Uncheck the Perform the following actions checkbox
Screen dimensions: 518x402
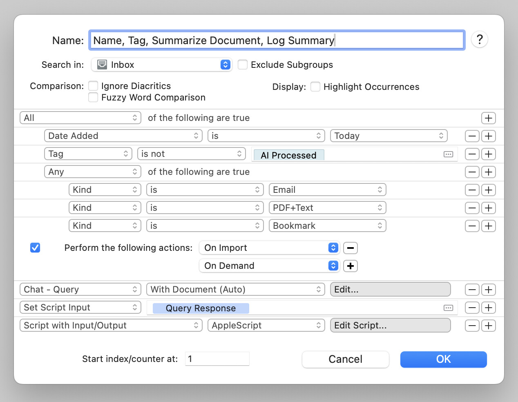35,248
